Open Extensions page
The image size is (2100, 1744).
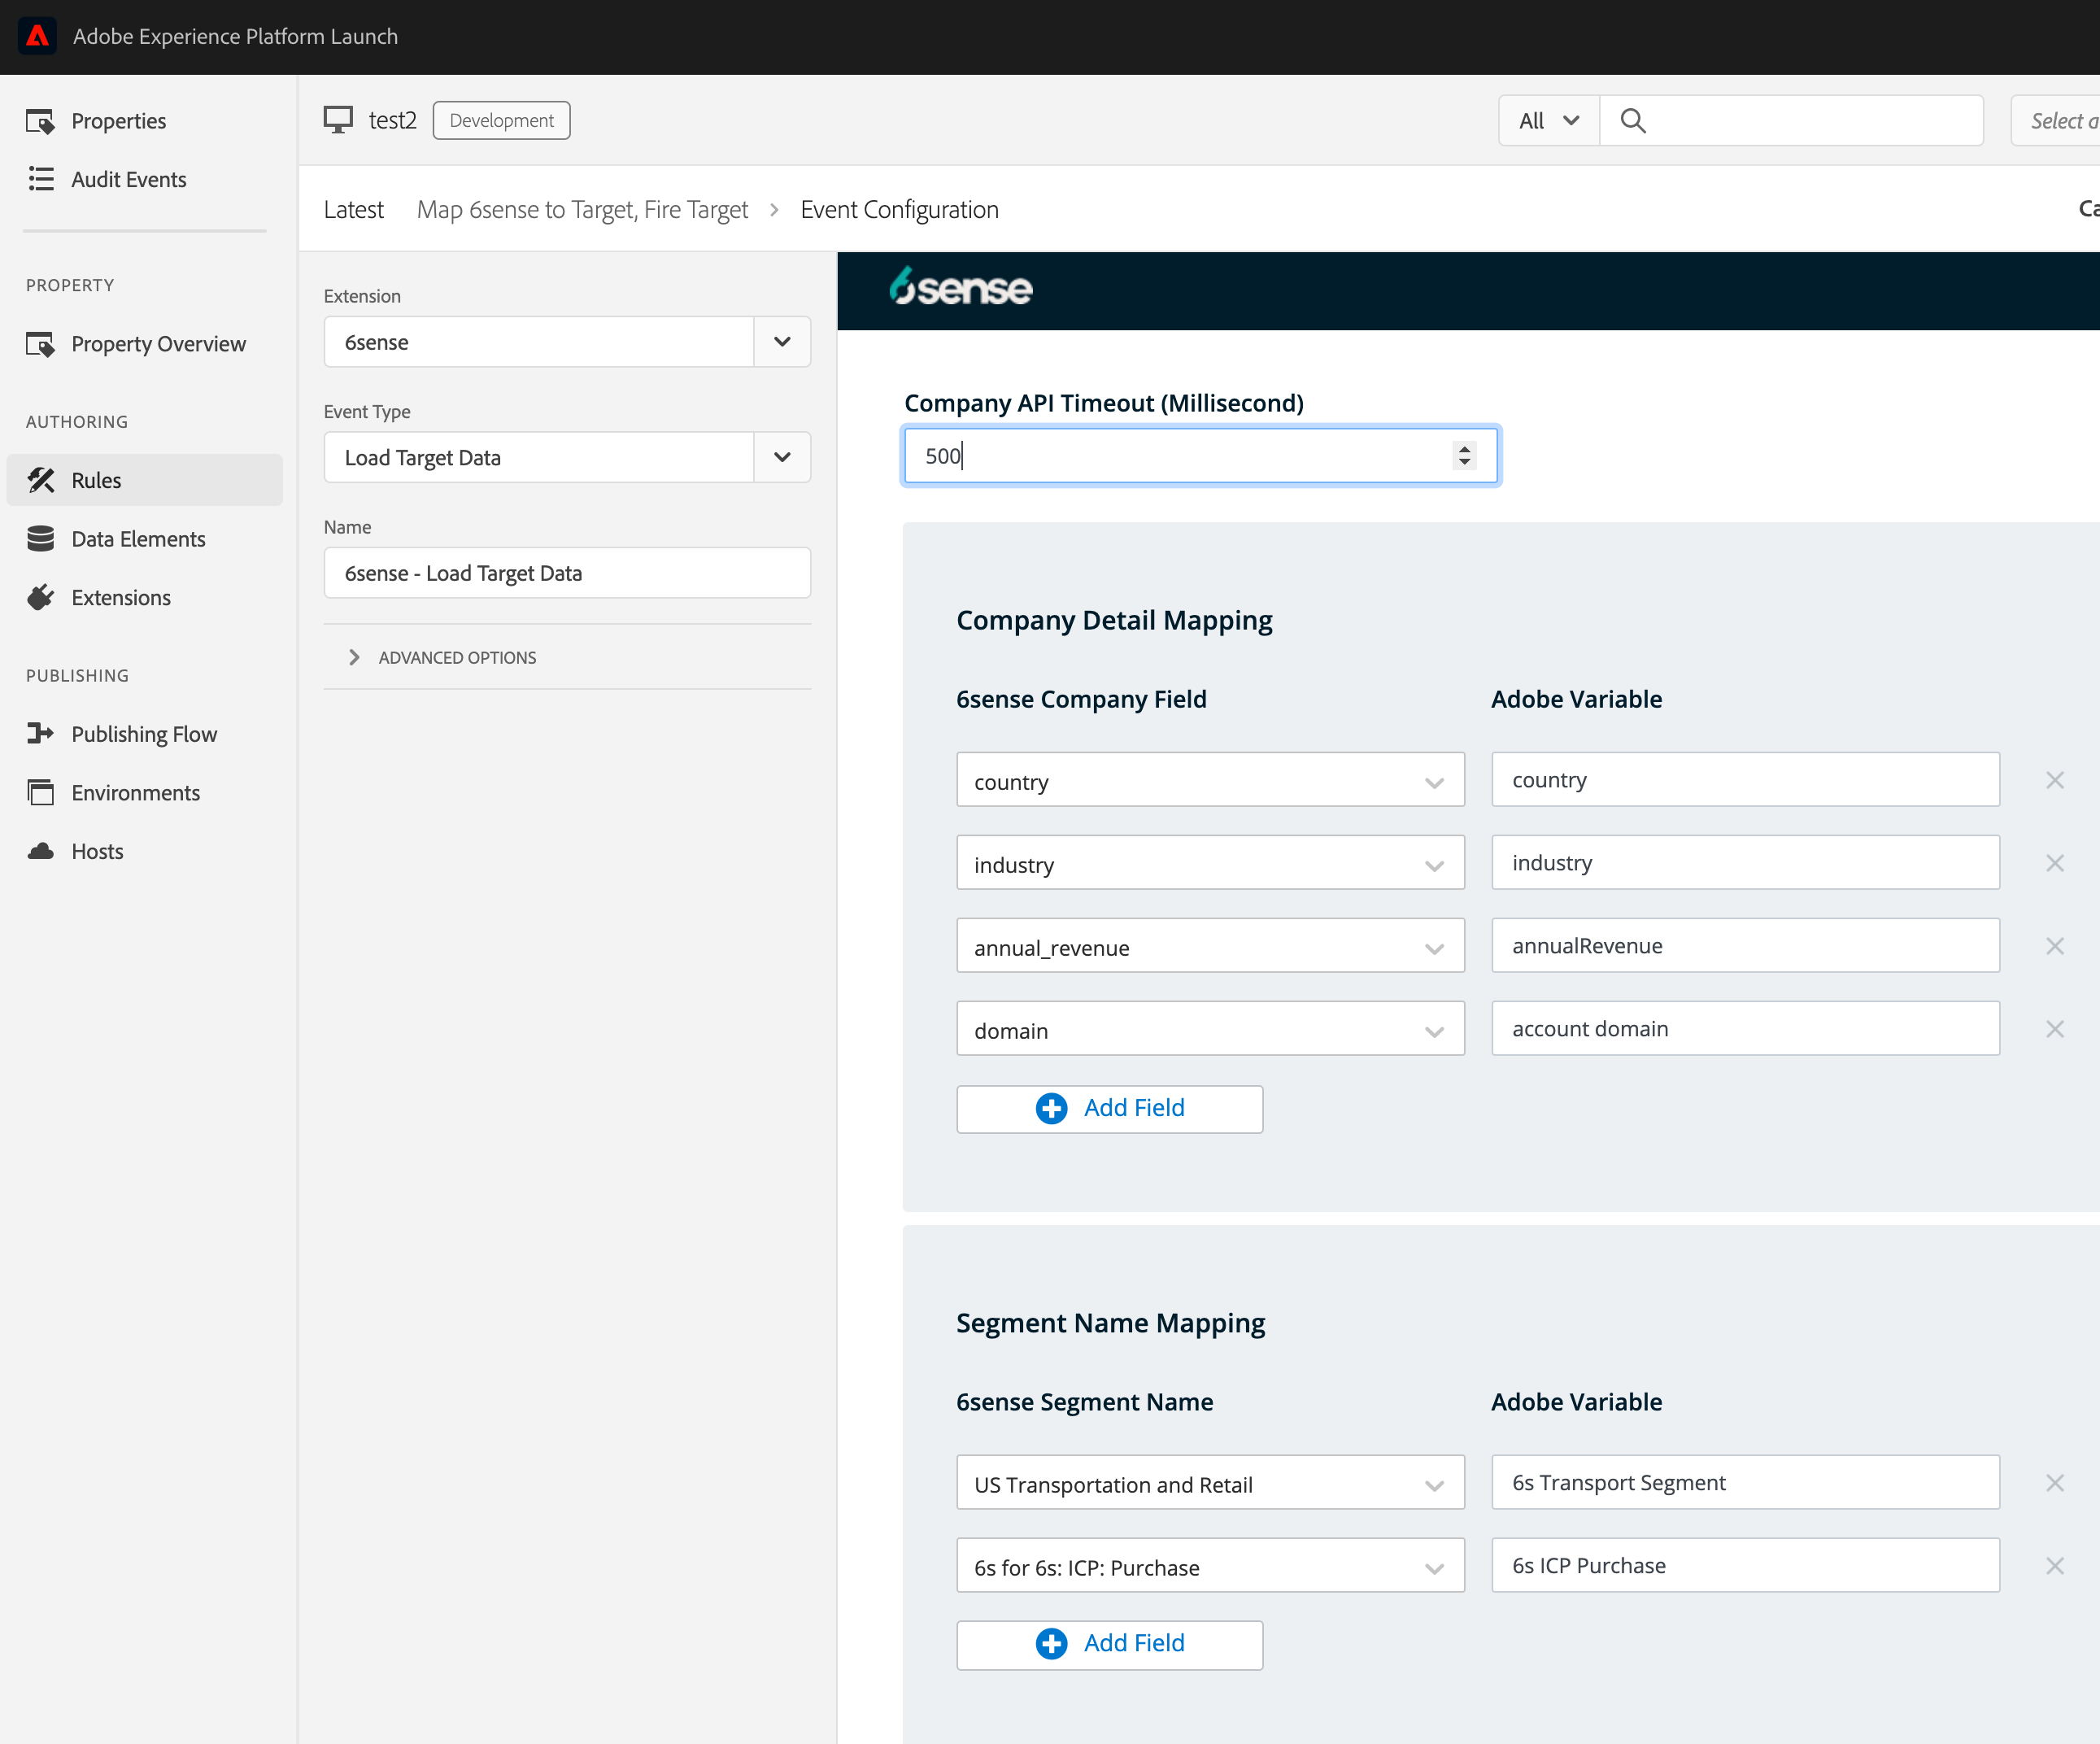pos(99,598)
